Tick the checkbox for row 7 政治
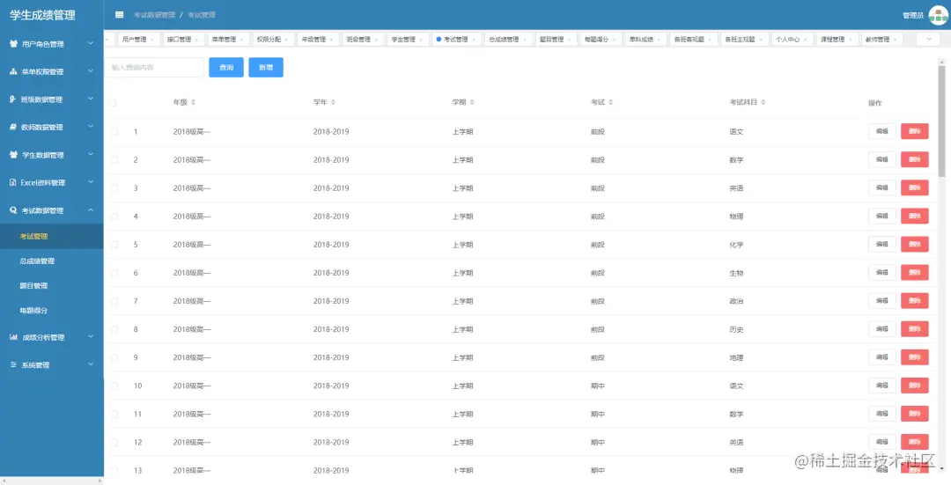This screenshot has width=951, height=485. tap(114, 301)
